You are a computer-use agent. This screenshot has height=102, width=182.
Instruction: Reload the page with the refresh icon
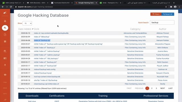[11, 7]
